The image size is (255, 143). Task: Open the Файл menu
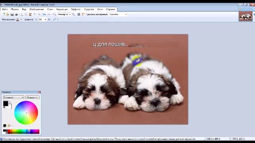click(x=5, y=10)
